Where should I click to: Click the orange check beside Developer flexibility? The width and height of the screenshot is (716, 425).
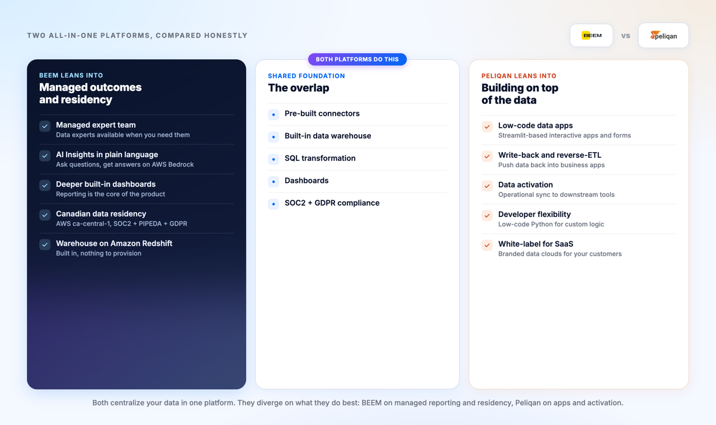pos(487,216)
